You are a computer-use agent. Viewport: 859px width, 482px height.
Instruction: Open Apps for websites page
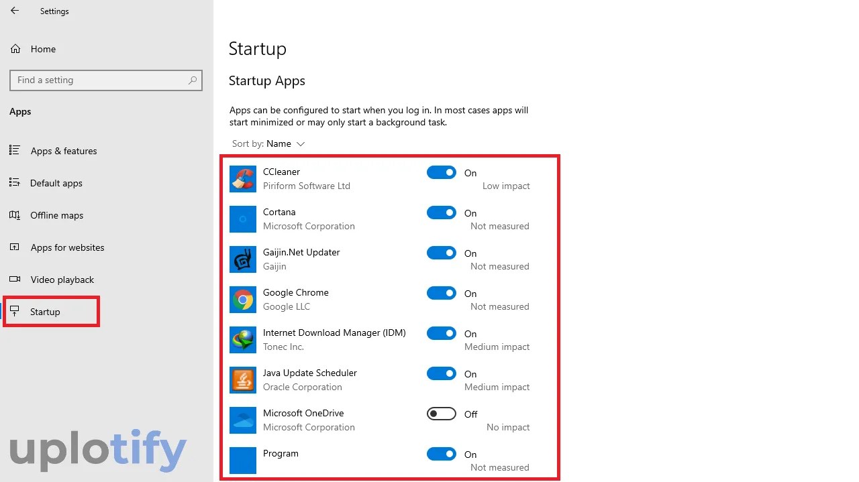[x=68, y=247]
